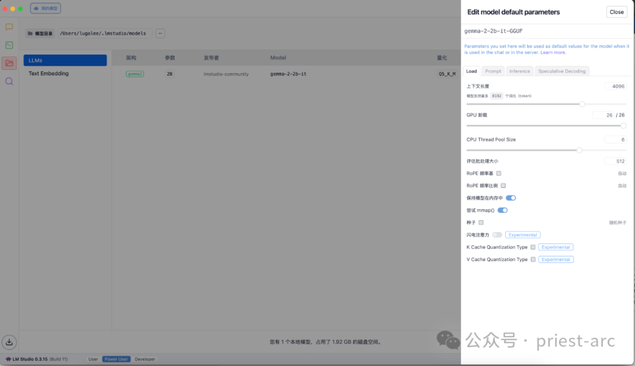Viewport: 635px width, 366px height.
Task: Toggle the 闪电注意力 flash attention switch
Action: click(497, 235)
